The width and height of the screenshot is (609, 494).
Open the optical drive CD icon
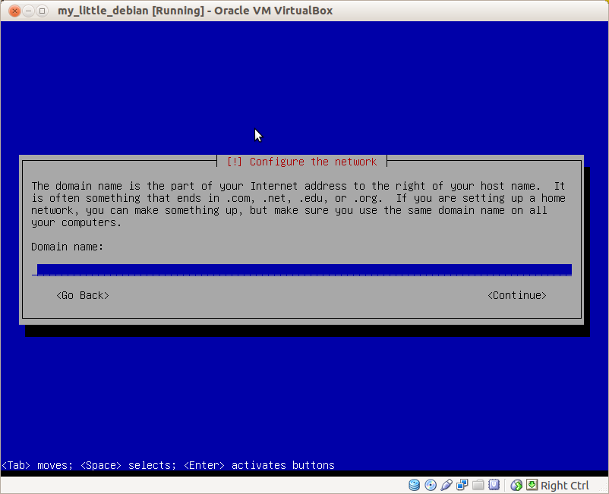431,485
